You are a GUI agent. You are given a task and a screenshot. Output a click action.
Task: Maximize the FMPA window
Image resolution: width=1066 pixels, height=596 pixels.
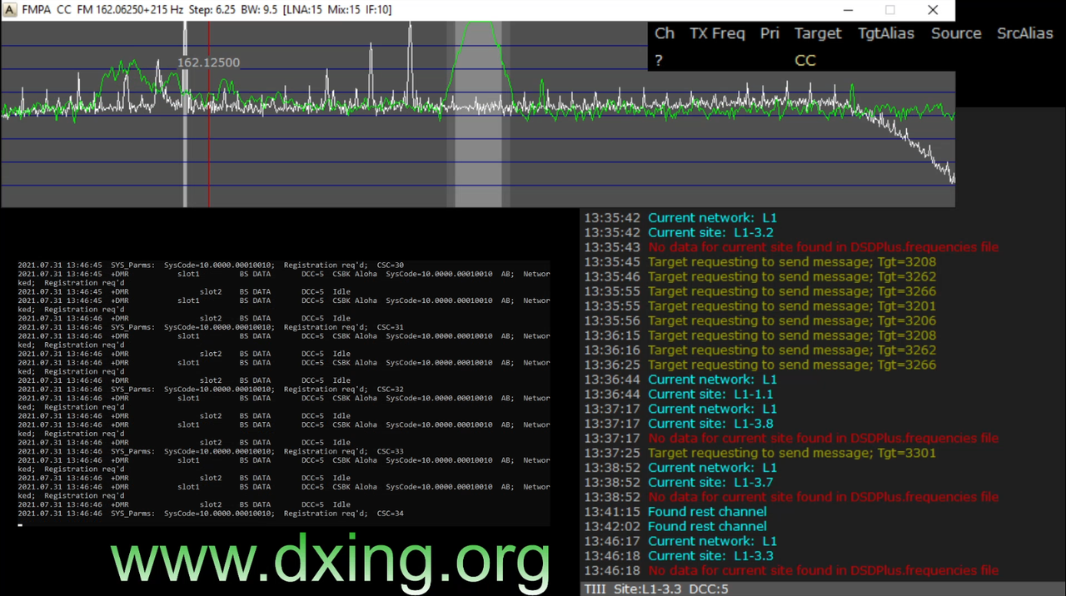coord(889,10)
